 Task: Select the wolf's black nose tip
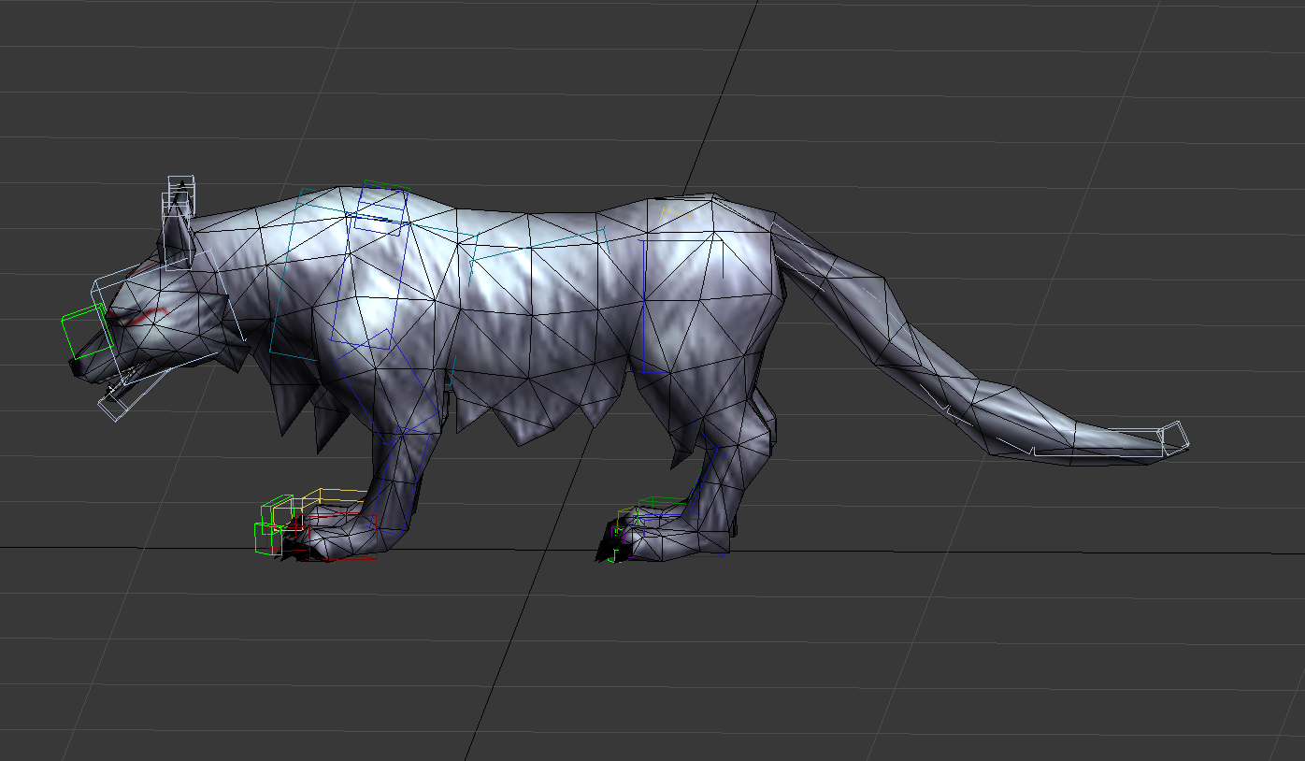pyautogui.click(x=75, y=367)
